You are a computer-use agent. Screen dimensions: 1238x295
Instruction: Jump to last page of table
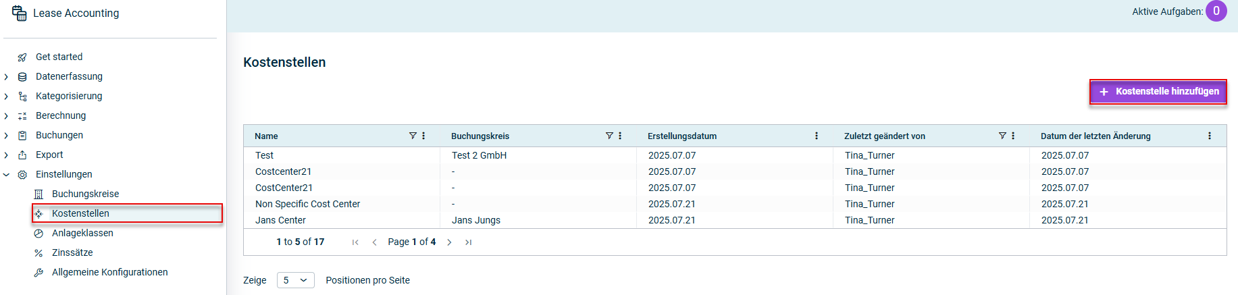(x=468, y=242)
